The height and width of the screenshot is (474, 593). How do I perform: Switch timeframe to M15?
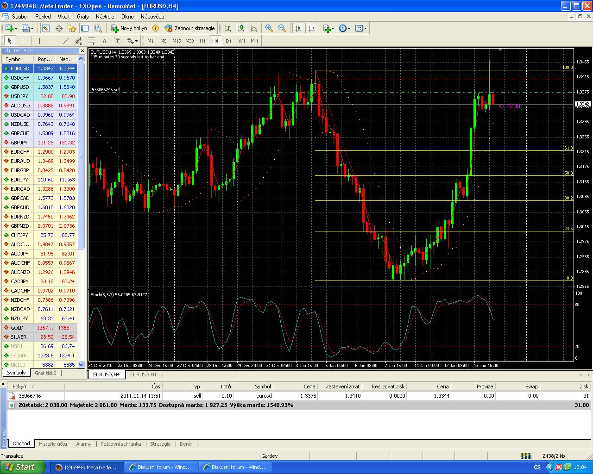point(177,41)
